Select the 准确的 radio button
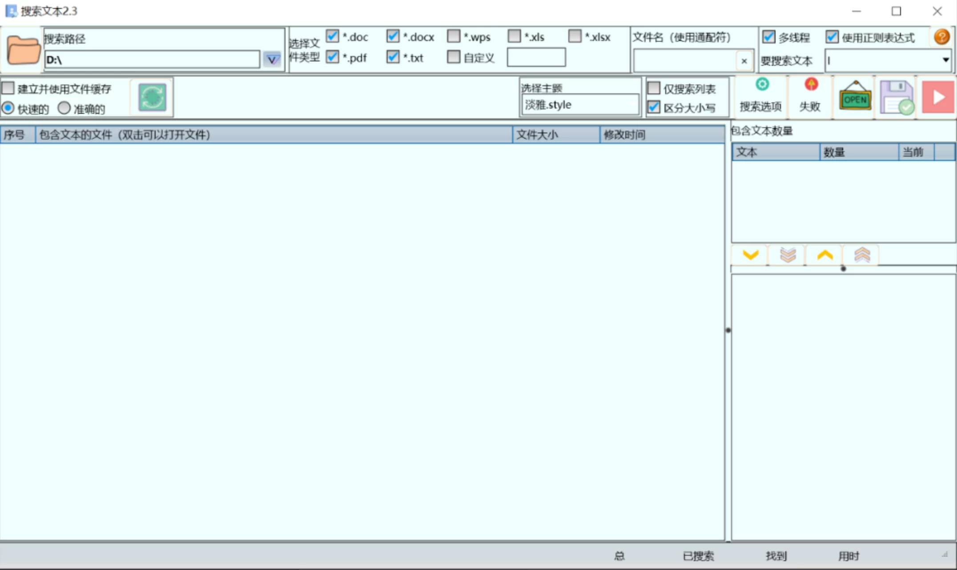This screenshot has height=570, width=957. (64, 108)
